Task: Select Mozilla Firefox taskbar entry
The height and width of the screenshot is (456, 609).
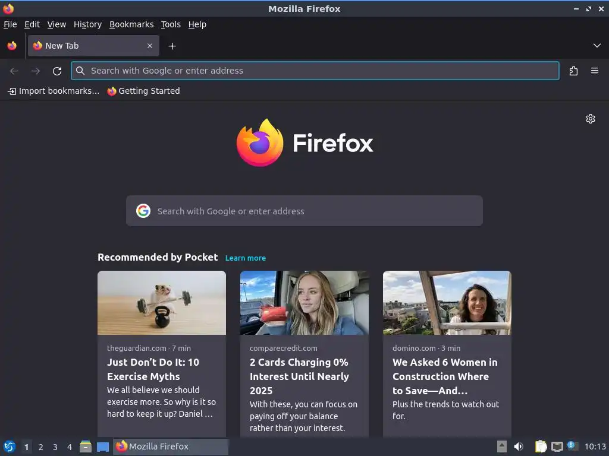Action: tap(171, 446)
